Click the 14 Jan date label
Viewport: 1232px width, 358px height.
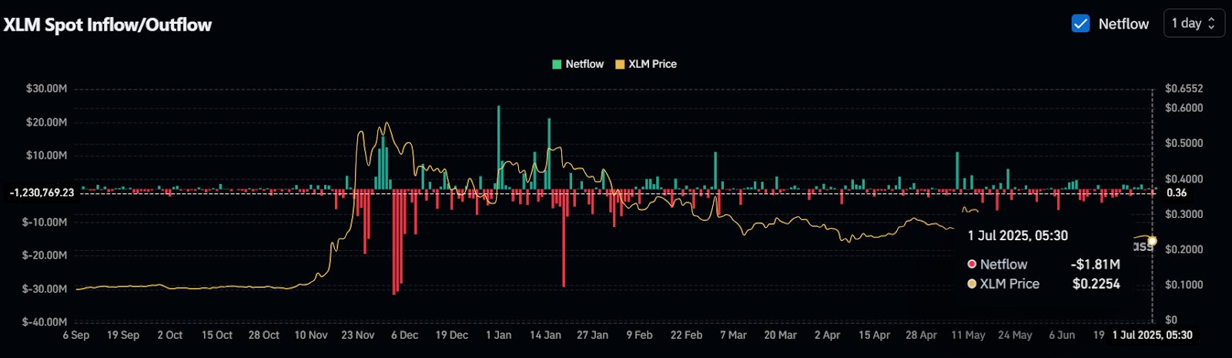546,335
